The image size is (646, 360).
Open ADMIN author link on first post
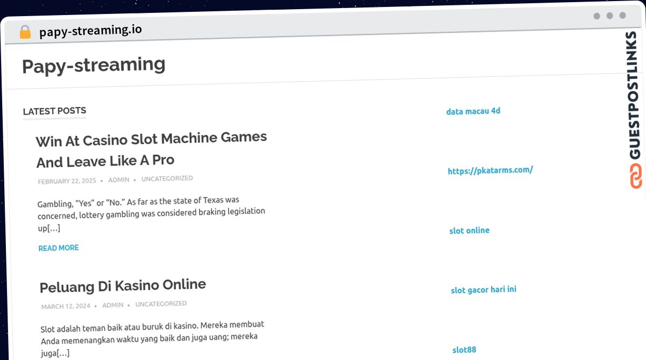pyautogui.click(x=118, y=179)
